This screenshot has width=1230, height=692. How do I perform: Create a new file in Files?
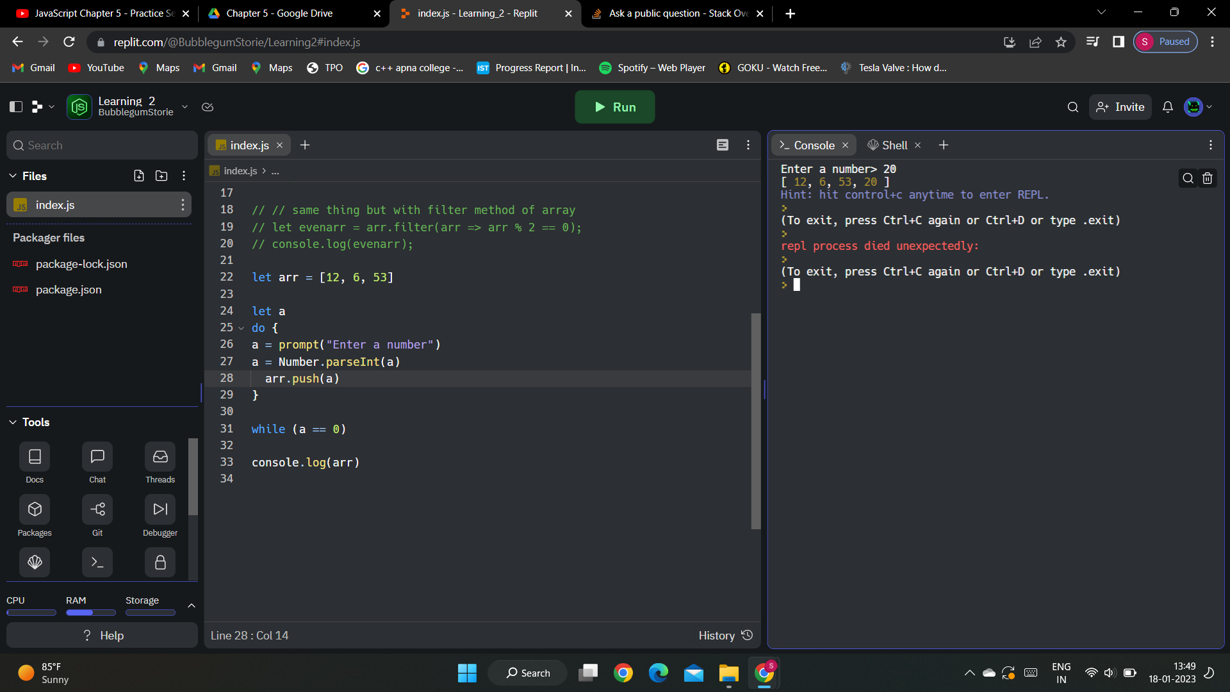(139, 176)
